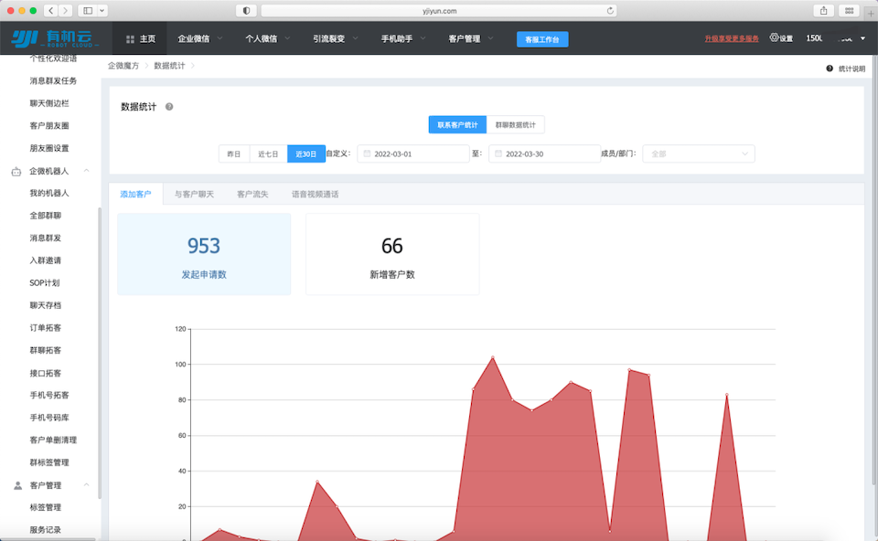Image resolution: width=878 pixels, height=541 pixels.
Task: Select the 近七日 time range option
Action: 268,154
